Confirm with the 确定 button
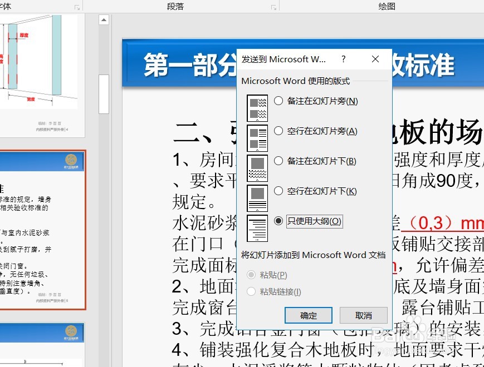484x367 pixels. click(x=308, y=315)
